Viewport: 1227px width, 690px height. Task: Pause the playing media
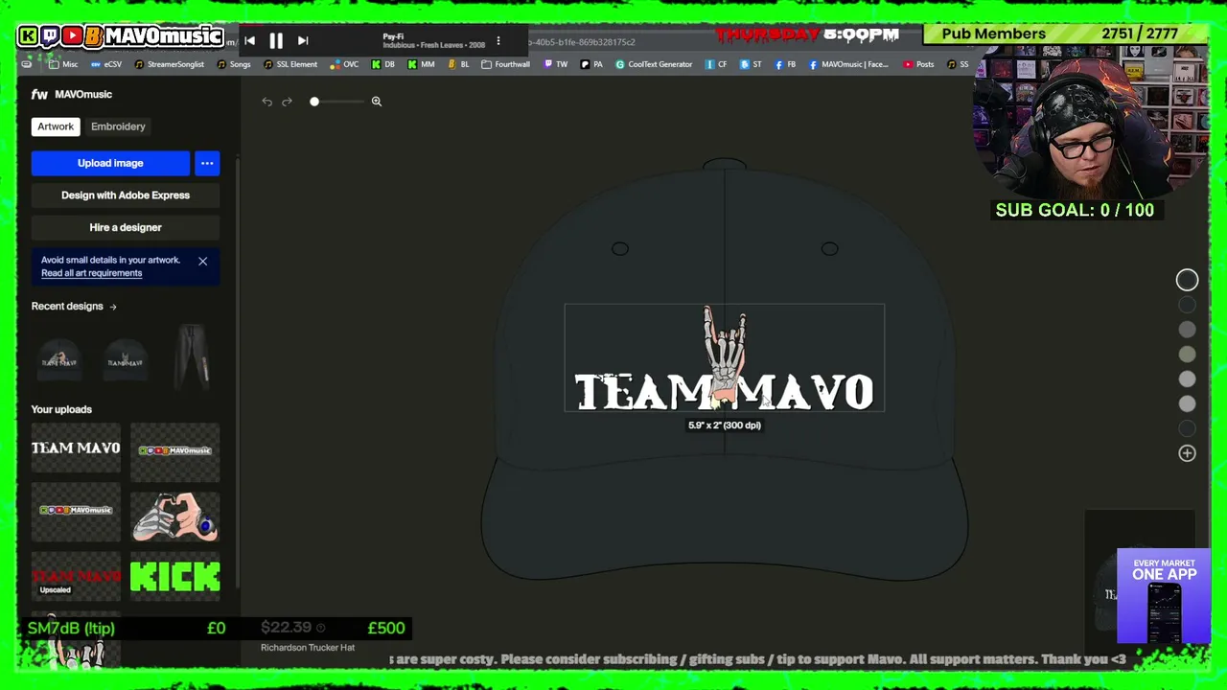coord(276,40)
